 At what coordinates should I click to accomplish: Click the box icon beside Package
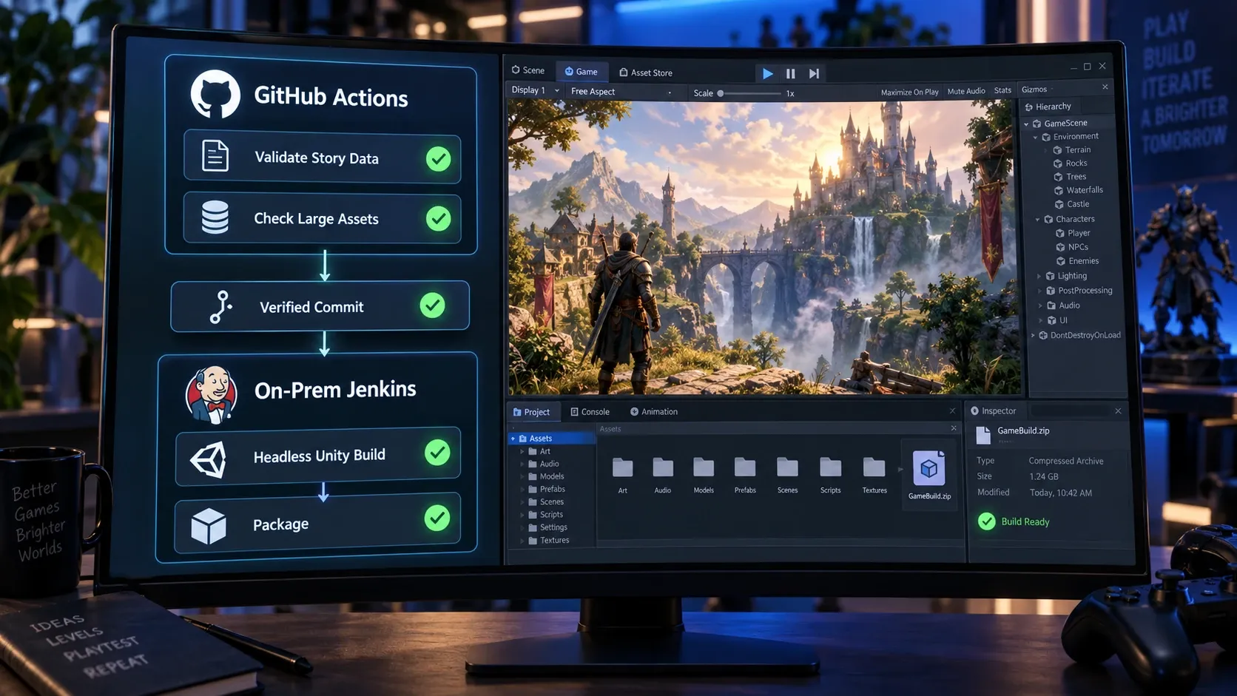(209, 526)
